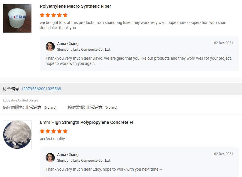Viewport: 242px width, 177px height.
Task: Click the reply text thanking dear David
Action: [x=138, y=61]
